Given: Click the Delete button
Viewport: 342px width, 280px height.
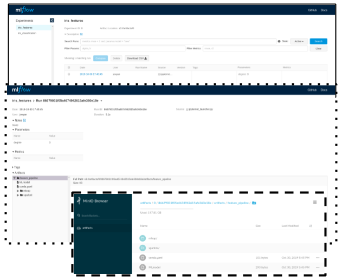Looking at the screenshot, I should (x=116, y=58).
